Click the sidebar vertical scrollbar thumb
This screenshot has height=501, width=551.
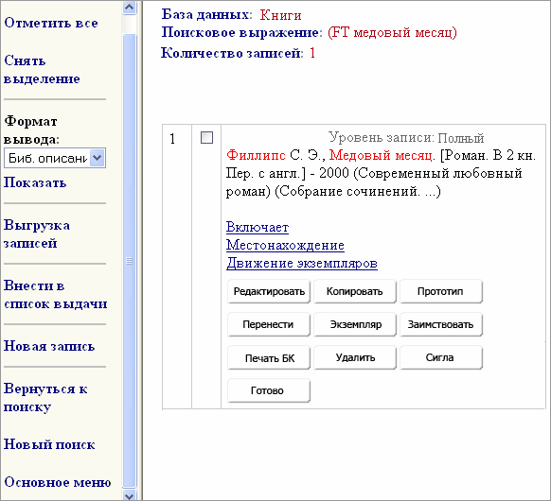click(x=130, y=260)
